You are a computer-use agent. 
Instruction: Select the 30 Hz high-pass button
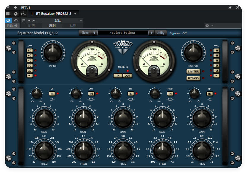coord(30,66)
